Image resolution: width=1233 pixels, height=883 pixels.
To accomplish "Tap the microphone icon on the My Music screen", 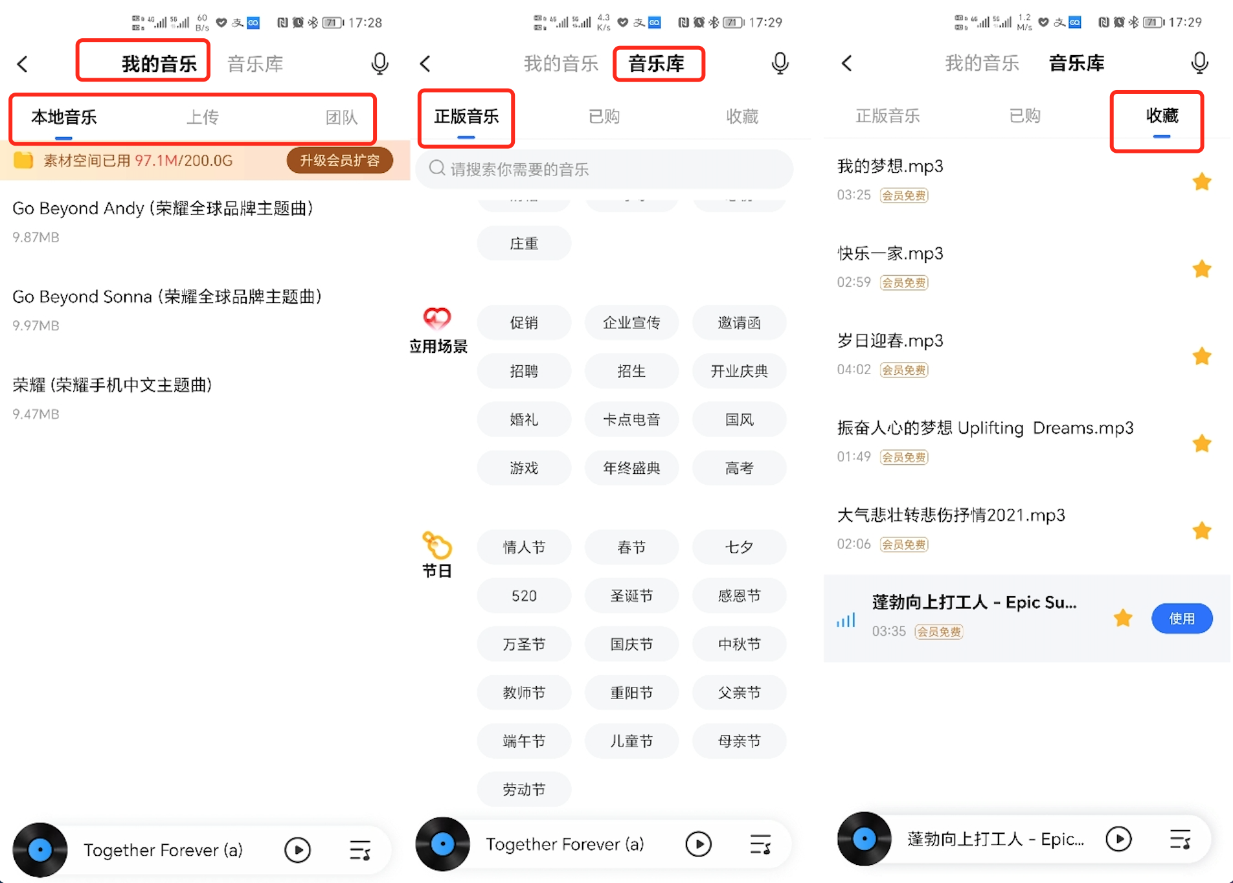I will pos(379,63).
